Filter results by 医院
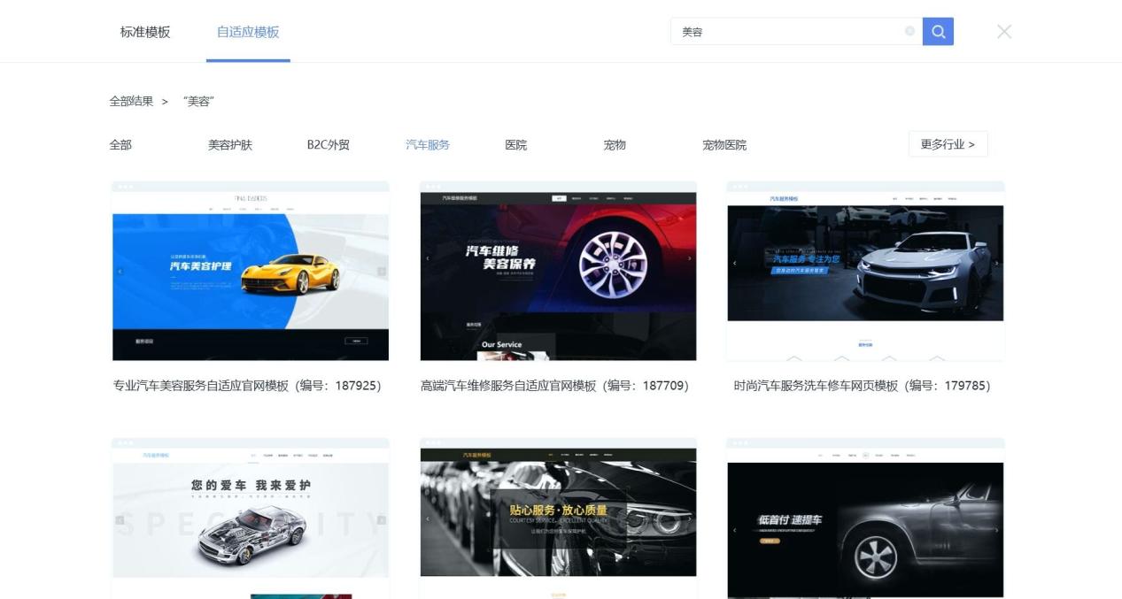Viewport: 1122px width, 599px height. (515, 145)
